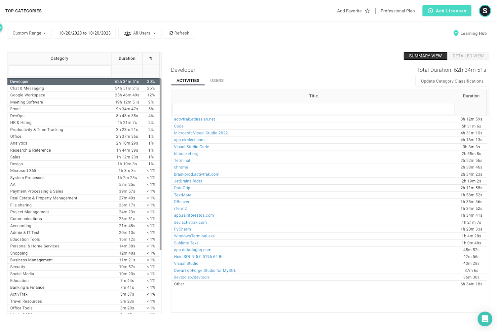Select the Travel Resources category
Screen dimensions: 497x331
[83, 301]
